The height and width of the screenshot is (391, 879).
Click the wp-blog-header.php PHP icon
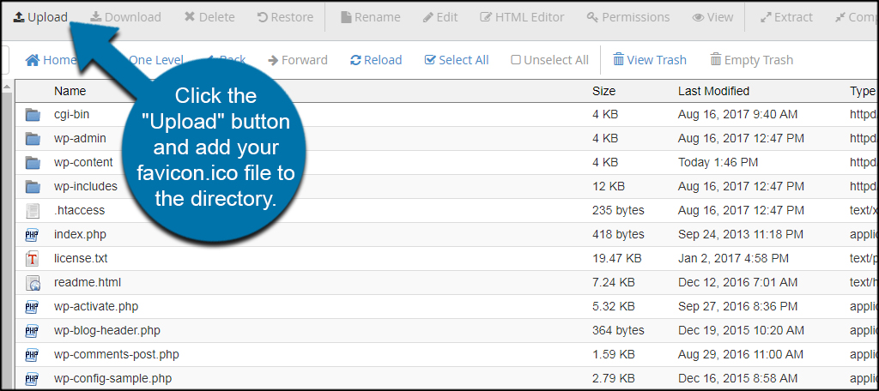pos(32,331)
